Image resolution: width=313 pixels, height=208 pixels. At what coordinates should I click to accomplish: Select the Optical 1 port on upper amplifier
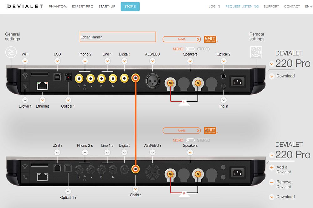click(x=68, y=77)
